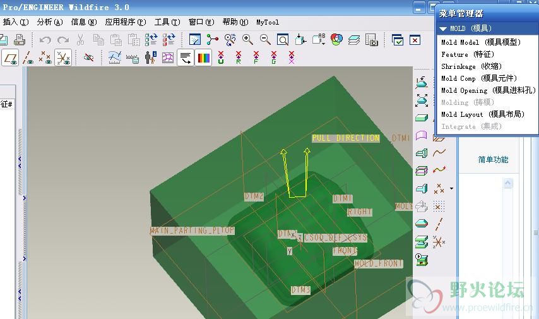Click the Measure ruler analysis icon

pos(133,58)
